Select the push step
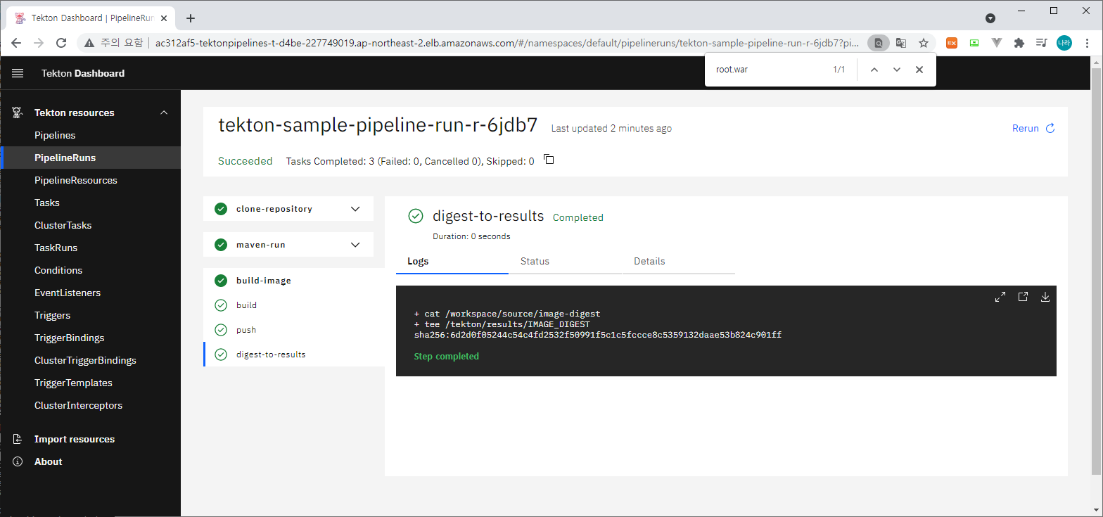 (294, 330)
